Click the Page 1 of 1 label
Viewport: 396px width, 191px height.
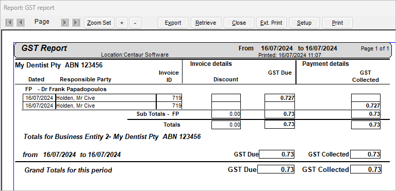coord(375,48)
